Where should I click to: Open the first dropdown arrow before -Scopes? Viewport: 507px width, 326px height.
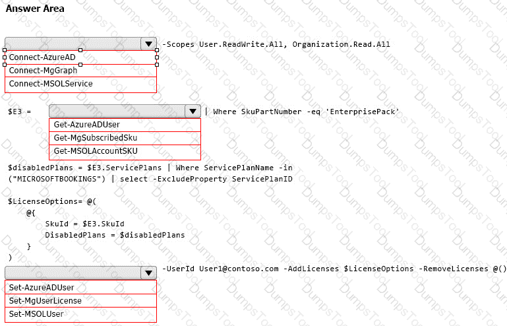(x=149, y=44)
